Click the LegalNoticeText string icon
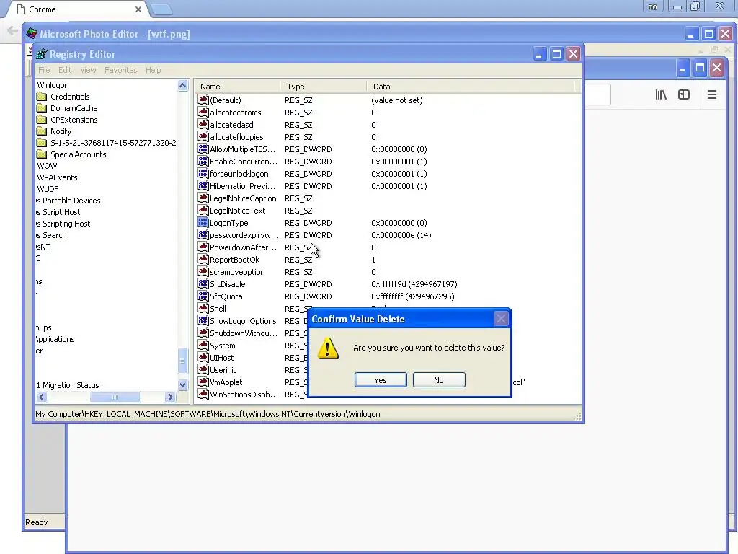 (203, 210)
